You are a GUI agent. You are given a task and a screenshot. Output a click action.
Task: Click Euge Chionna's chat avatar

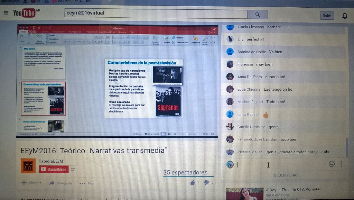(x=230, y=89)
